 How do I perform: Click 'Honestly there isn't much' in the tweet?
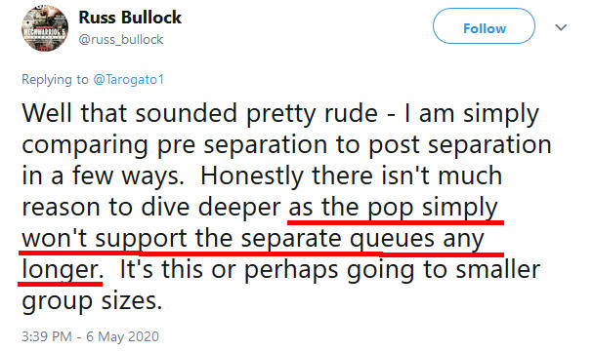coord(351,176)
